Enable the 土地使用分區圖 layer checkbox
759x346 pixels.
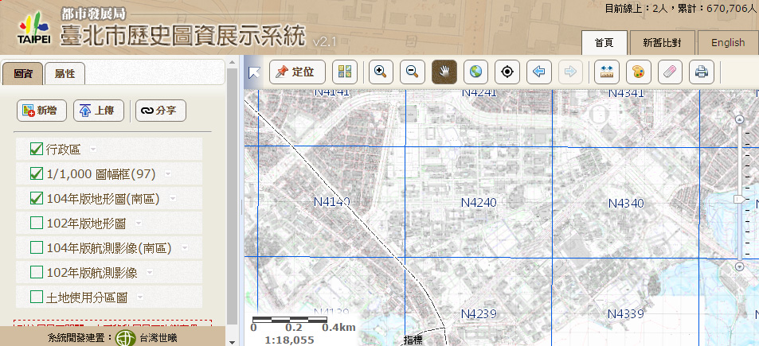[36, 297]
